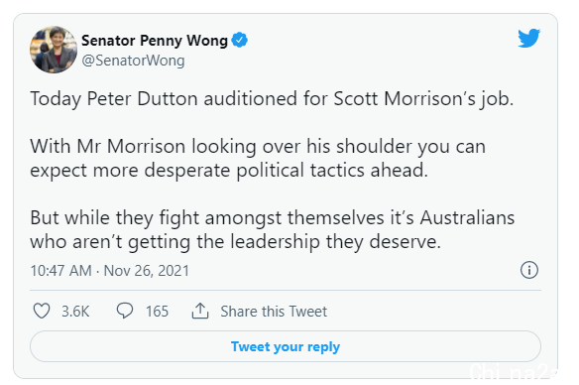Click the white watermark text in the corner

coord(514,371)
